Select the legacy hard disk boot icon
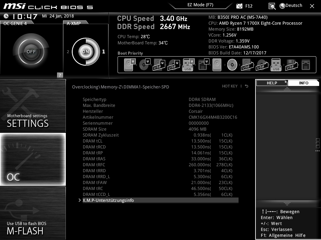The height and width of the screenshot is (240, 321). point(217,65)
